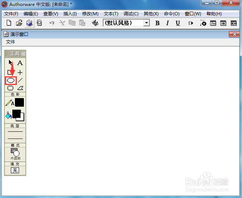The width and height of the screenshot is (242, 198).
Task: Click the presentation window title icon
Action: [6, 34]
